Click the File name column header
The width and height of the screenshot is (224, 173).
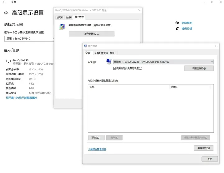(x=190, y=87)
